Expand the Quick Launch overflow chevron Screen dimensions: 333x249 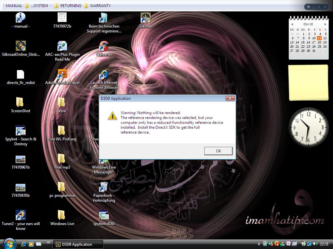click(x=48, y=242)
